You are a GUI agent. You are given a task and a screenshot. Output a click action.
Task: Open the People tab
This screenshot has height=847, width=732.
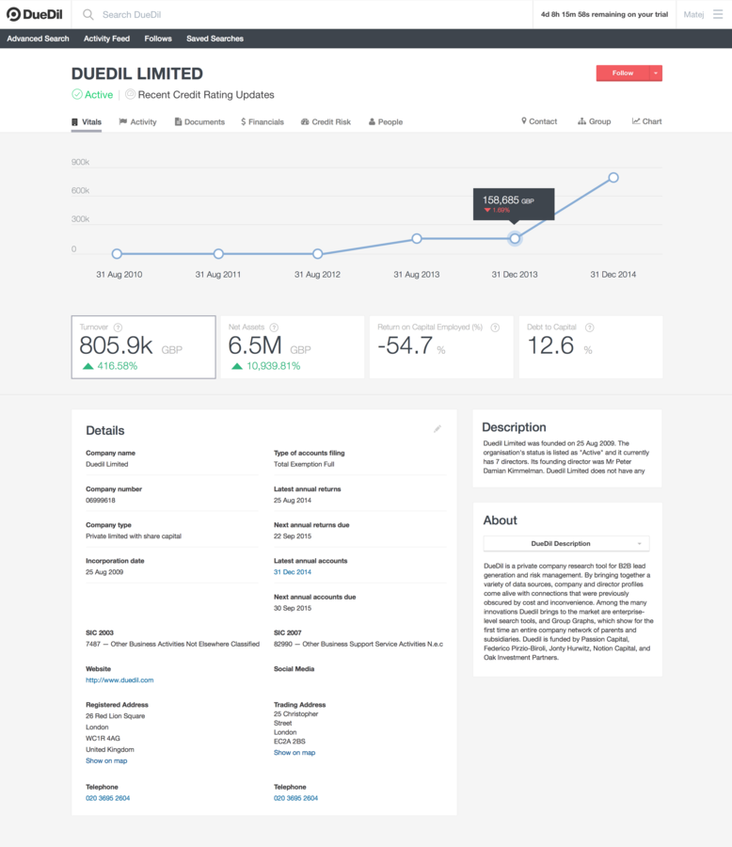click(x=386, y=122)
